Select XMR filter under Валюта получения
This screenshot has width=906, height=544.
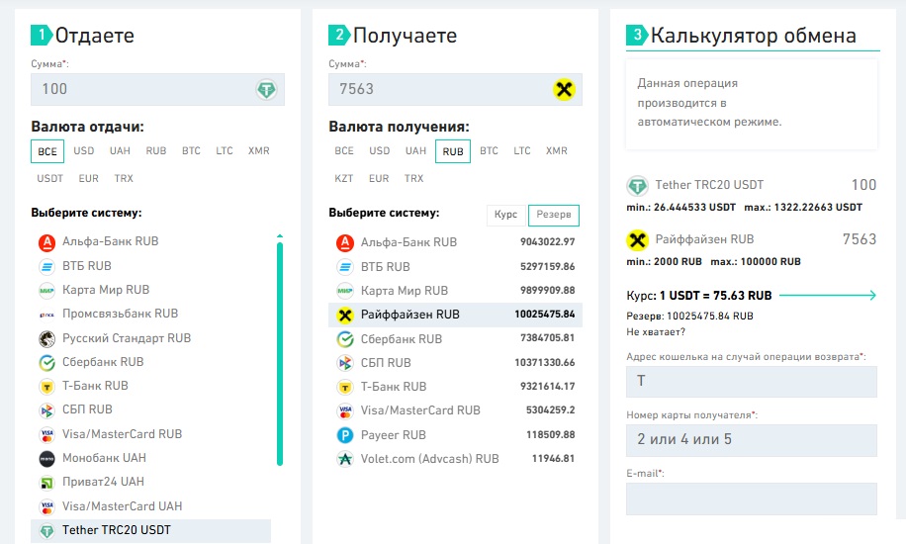click(x=557, y=151)
